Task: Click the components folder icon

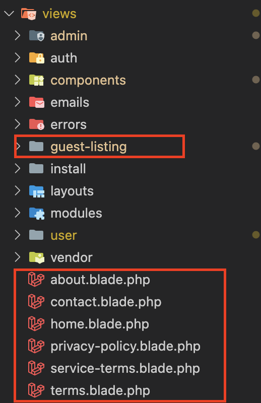Action: click(36, 80)
